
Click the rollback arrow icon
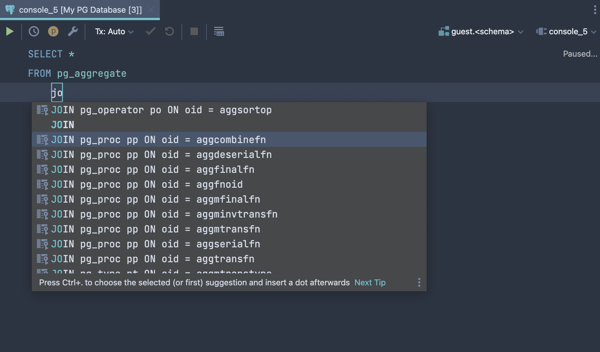170,32
